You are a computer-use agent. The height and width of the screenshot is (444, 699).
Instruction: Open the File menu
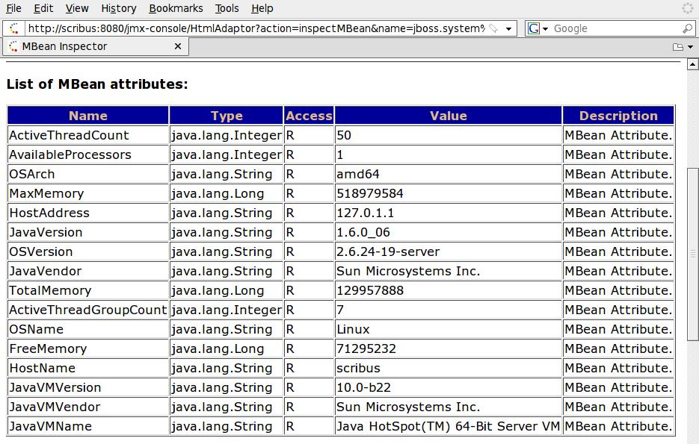pyautogui.click(x=13, y=8)
